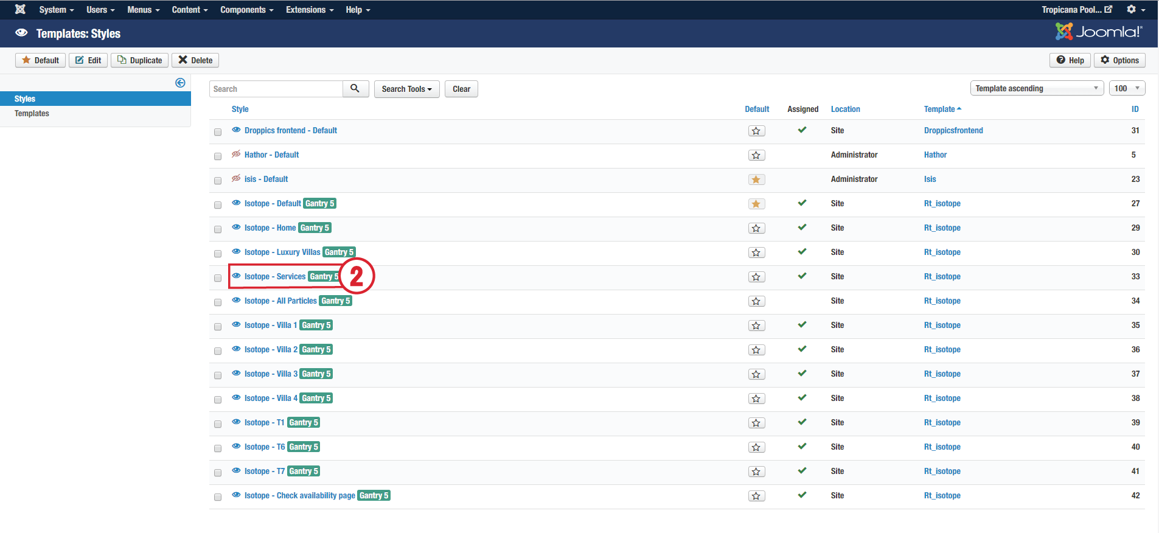Click the star icon for Isotope - T7
The image size is (1159, 533).
(x=756, y=472)
